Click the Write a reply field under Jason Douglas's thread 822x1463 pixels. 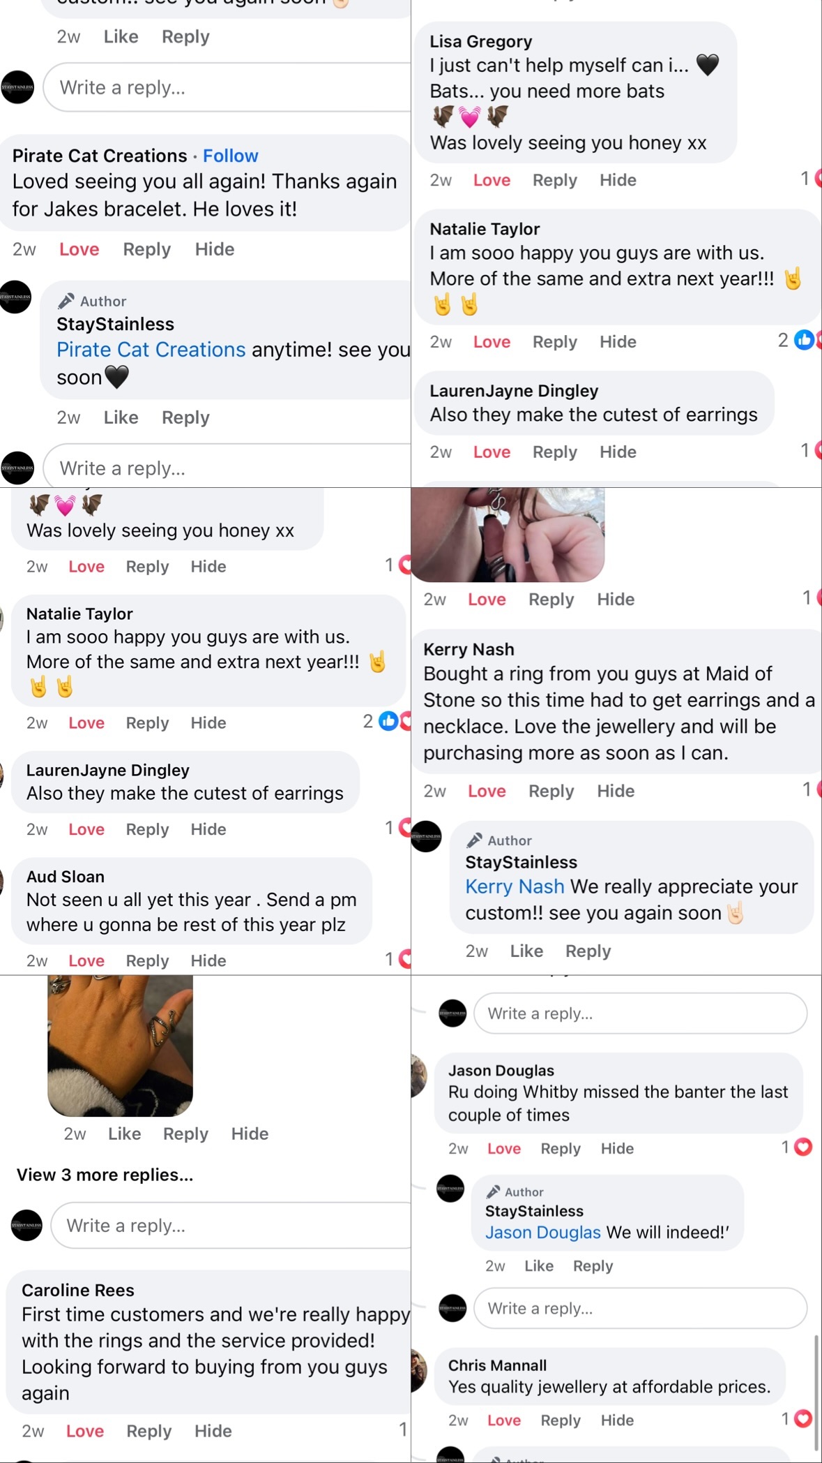(x=640, y=1308)
